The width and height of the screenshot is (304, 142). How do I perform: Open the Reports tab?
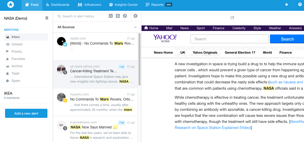tap(159, 5)
